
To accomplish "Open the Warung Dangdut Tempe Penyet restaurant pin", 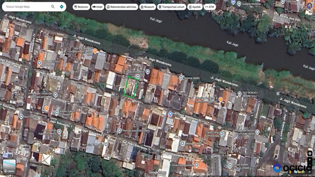I will pos(94,51).
